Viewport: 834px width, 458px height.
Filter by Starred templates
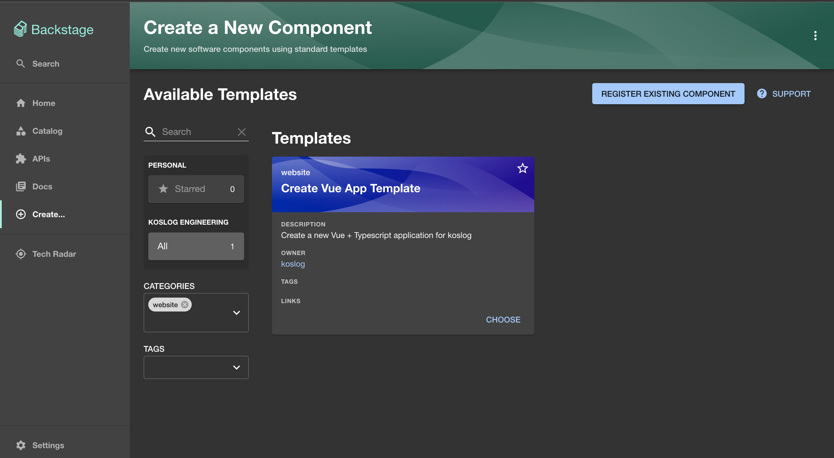(x=196, y=189)
